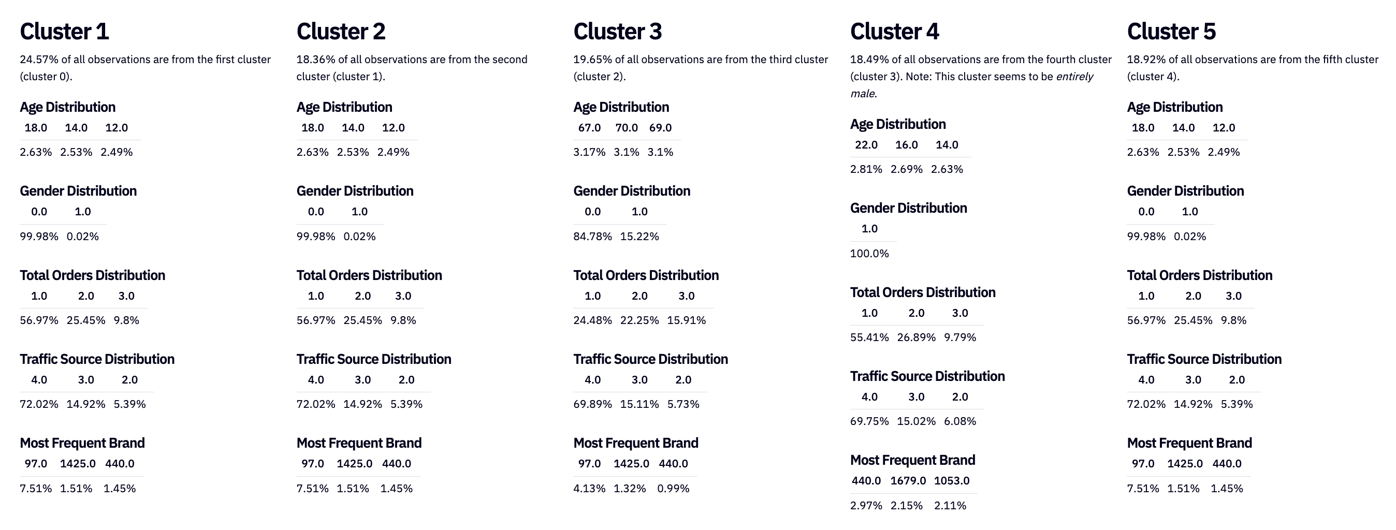Click the 84.78% gender cell in Cluster 3

coord(592,237)
